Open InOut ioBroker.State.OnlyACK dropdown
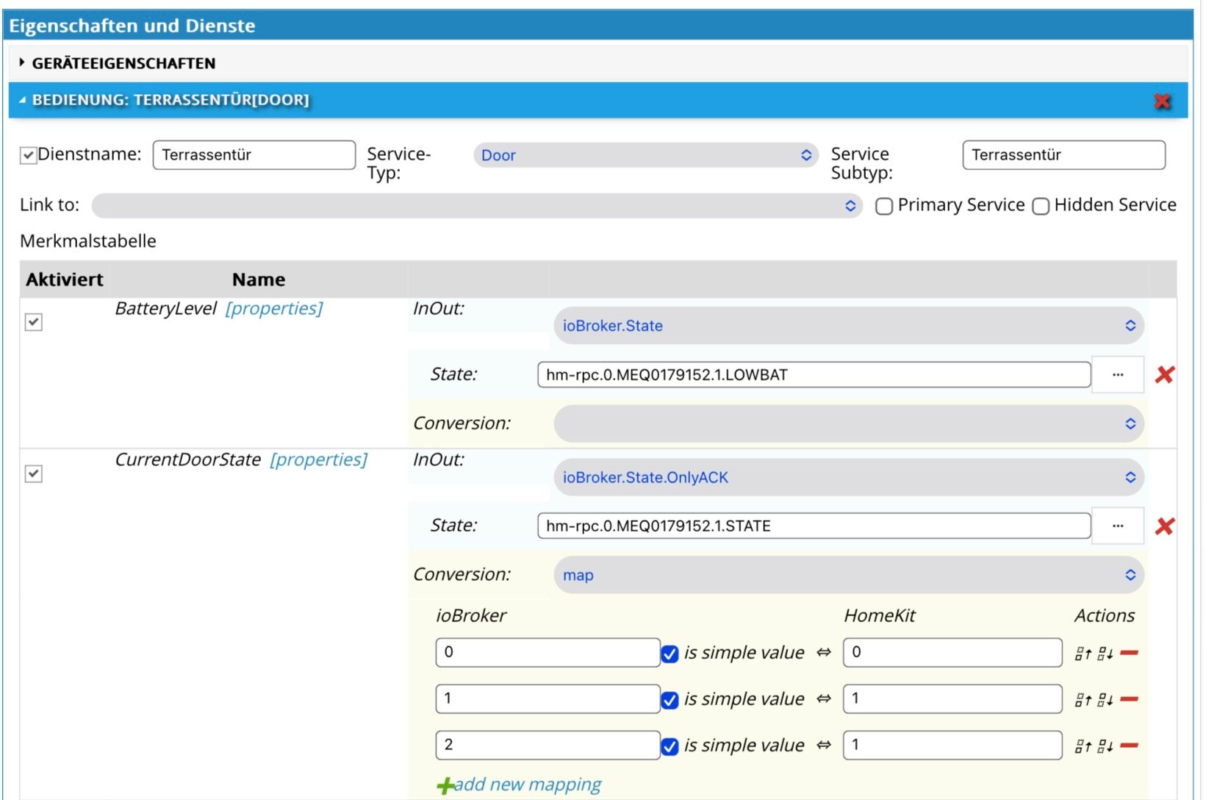This screenshot has width=1209, height=800. [849, 477]
